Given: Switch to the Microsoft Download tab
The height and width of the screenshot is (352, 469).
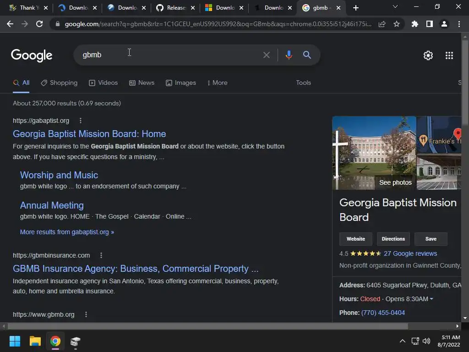Looking at the screenshot, I should click(x=224, y=8).
